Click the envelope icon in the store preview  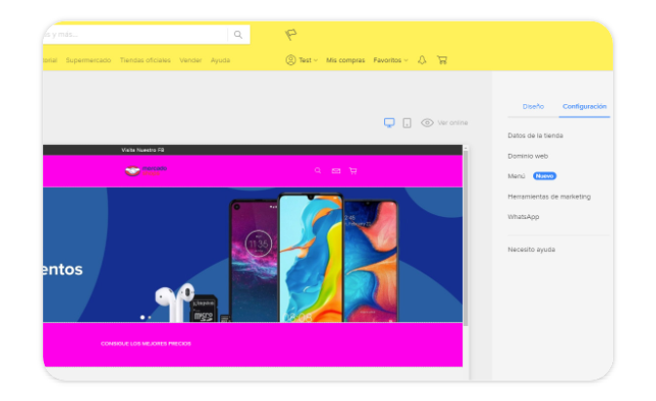tap(336, 171)
